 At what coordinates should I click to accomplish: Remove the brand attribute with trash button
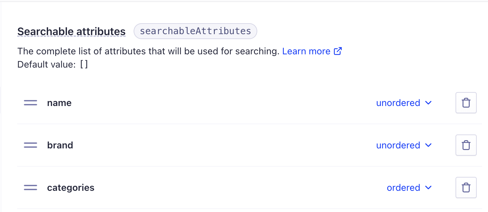[466, 145]
